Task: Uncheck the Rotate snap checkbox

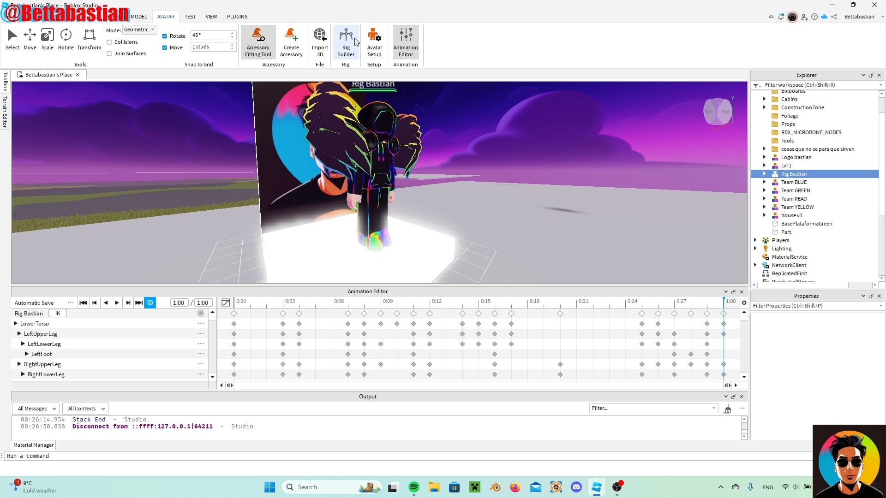Action: [165, 36]
